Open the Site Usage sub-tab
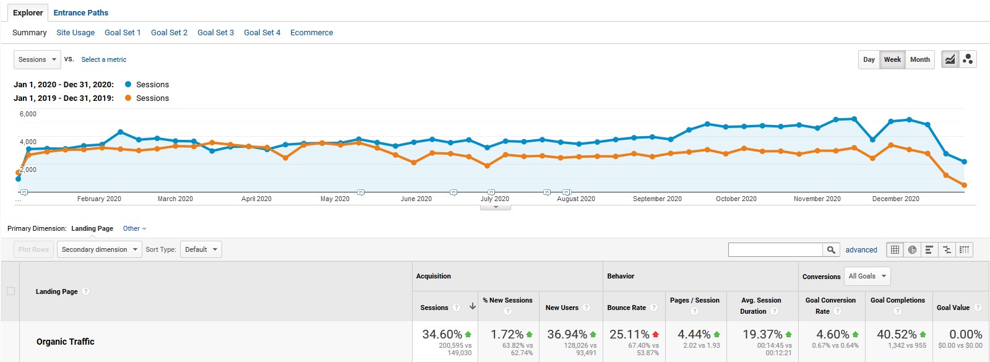 (75, 32)
